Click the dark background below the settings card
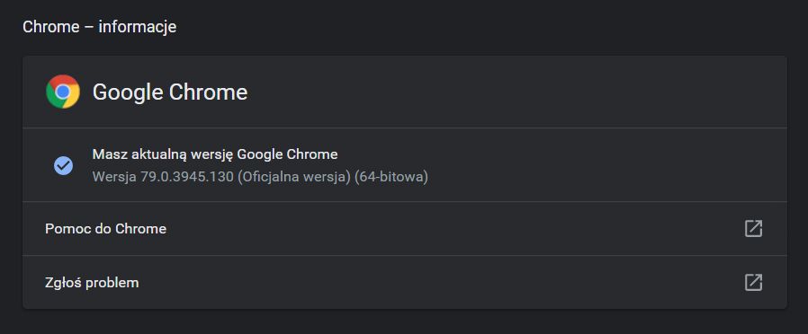This screenshot has height=334, width=808. click(404, 322)
